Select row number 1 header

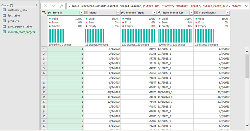pos(44,49)
